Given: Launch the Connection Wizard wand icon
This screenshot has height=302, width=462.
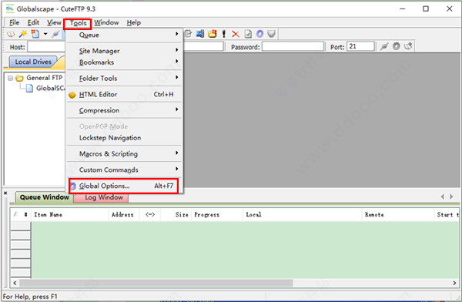Looking at the screenshot, I should click(x=23, y=34).
